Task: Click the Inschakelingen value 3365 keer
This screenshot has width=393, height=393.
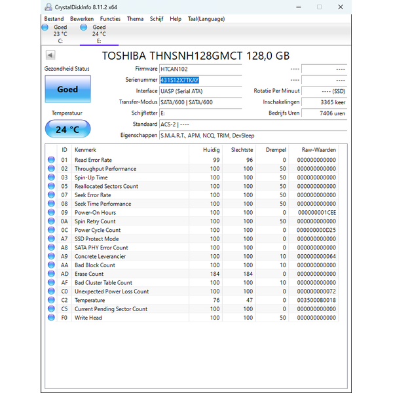Action: [x=324, y=102]
